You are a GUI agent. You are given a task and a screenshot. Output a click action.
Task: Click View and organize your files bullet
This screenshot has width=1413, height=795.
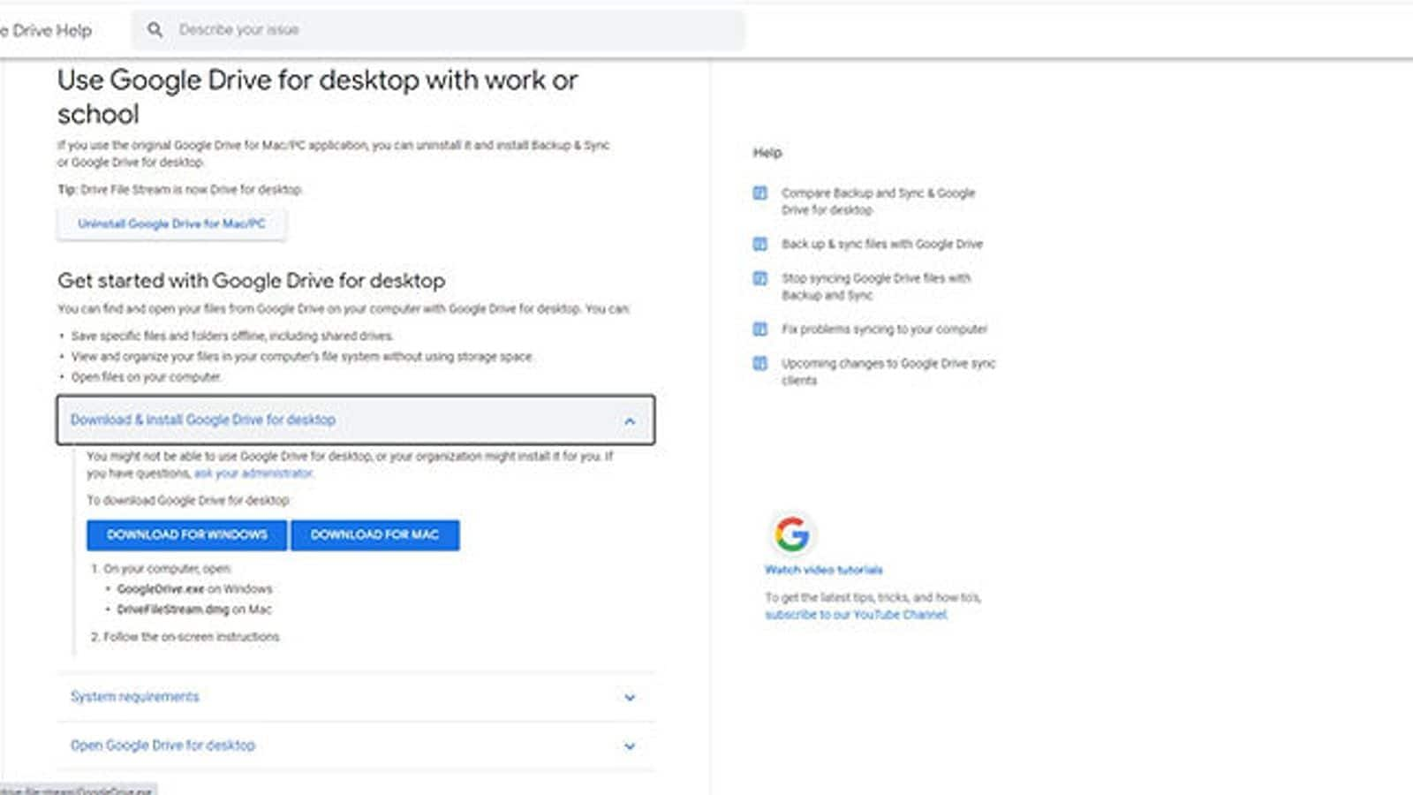tap(302, 357)
